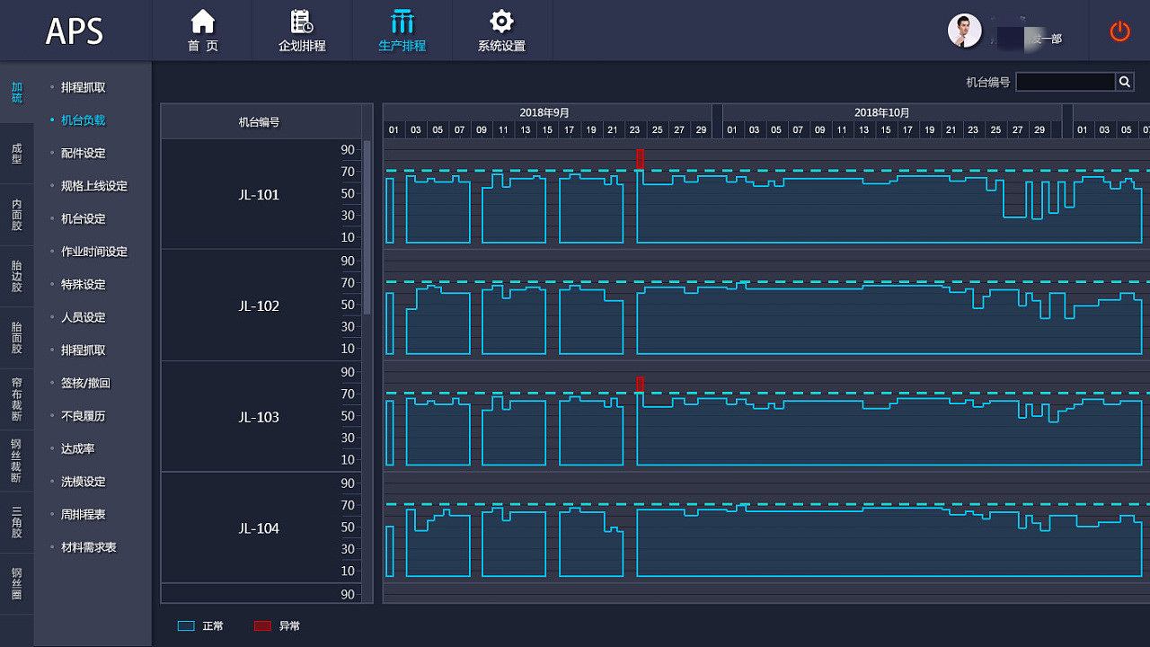The width and height of the screenshot is (1150, 647).
Task: Click the red abnormal marker on JL-101
Action: pyautogui.click(x=640, y=158)
